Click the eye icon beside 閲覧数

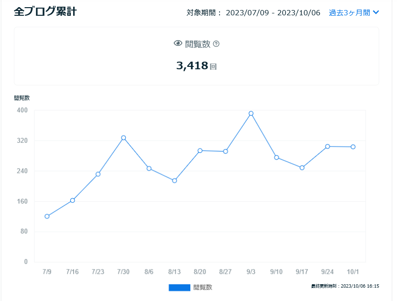coord(179,43)
